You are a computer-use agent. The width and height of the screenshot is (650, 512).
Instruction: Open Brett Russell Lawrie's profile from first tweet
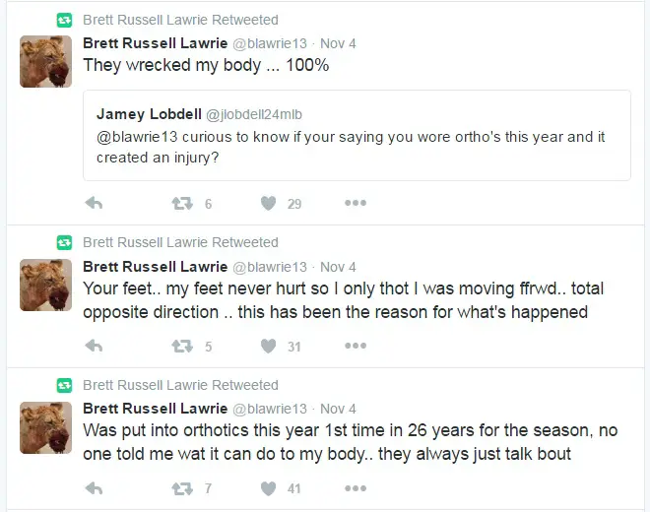coord(153,42)
